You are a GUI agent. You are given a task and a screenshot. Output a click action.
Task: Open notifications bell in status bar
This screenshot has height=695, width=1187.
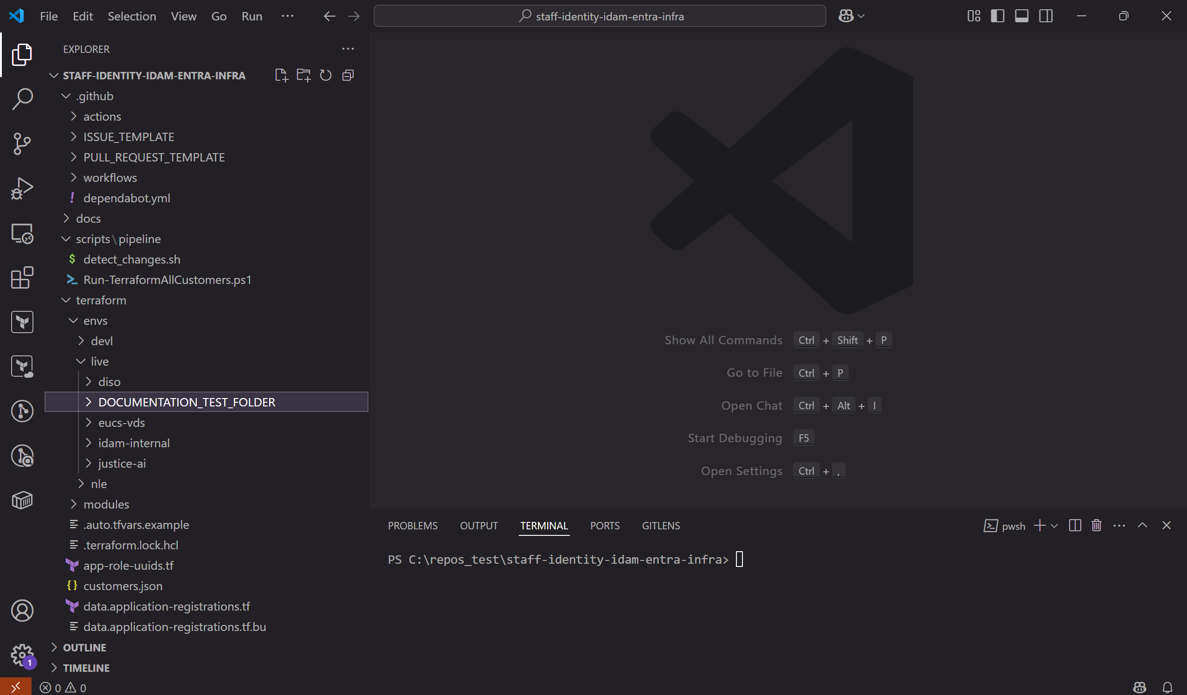point(1167,688)
